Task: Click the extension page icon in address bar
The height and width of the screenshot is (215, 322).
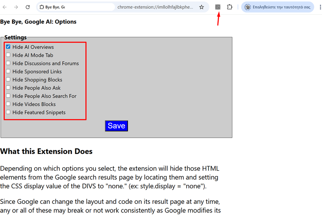Action: (42, 7)
